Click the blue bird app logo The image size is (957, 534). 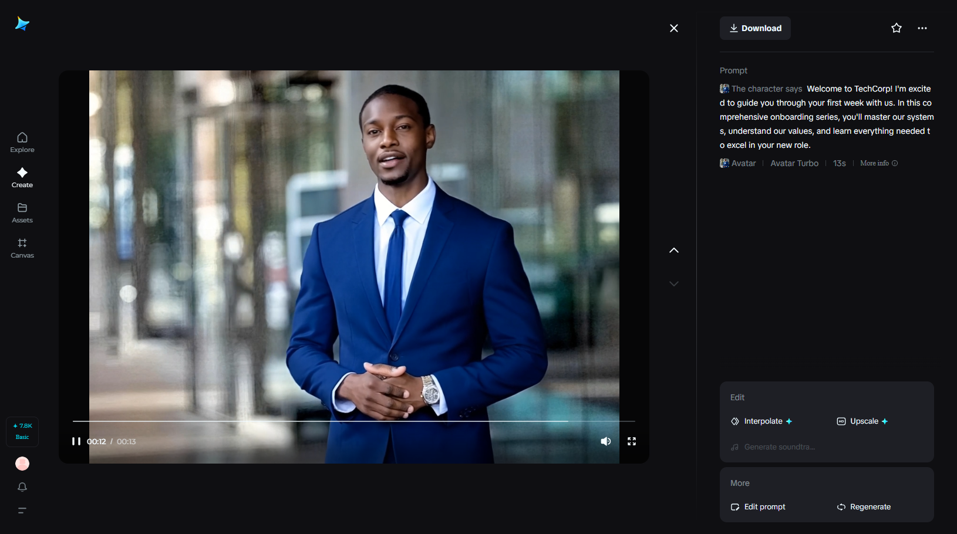pyautogui.click(x=22, y=23)
